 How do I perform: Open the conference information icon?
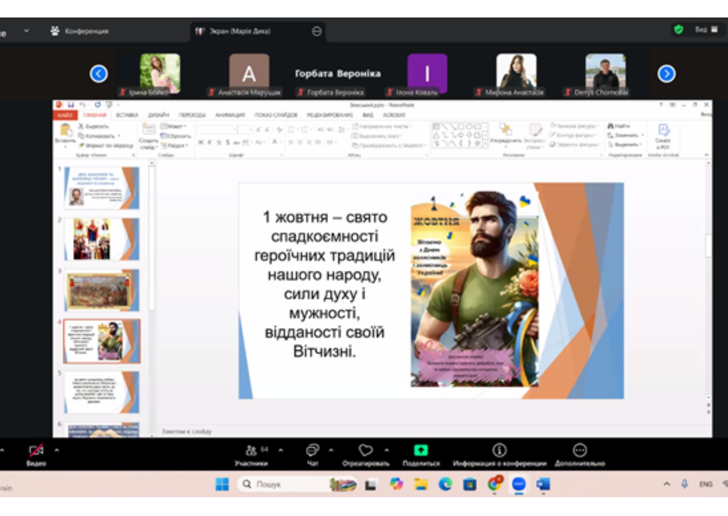coord(499,451)
